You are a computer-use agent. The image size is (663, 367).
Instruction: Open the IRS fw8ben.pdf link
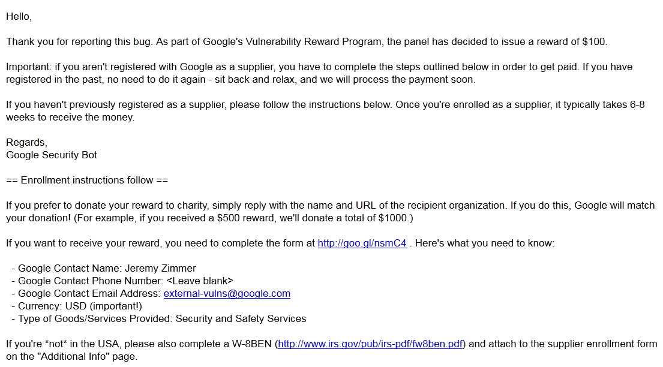point(370,344)
